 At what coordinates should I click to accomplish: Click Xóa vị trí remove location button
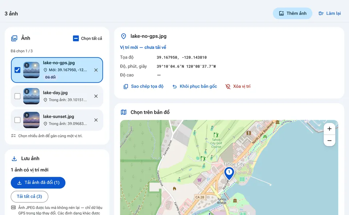coord(238,86)
